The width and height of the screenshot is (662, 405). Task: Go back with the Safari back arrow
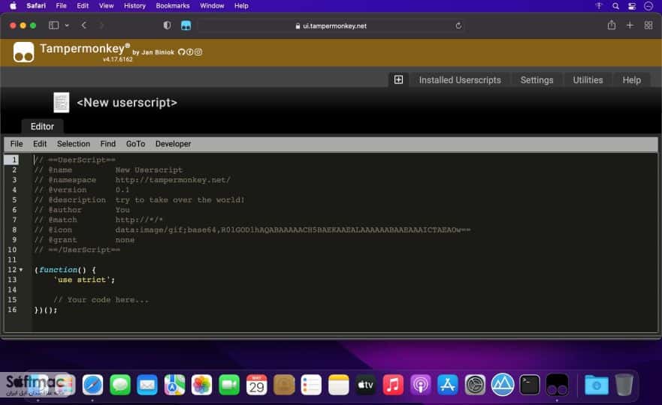click(84, 25)
